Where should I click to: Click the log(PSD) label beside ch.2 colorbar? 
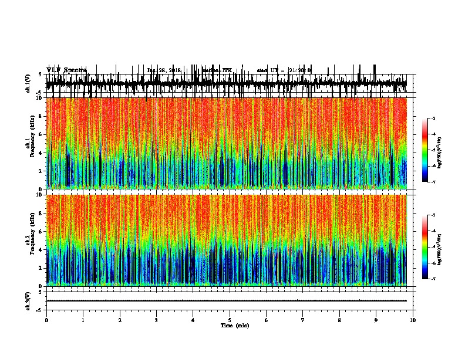click(x=439, y=249)
